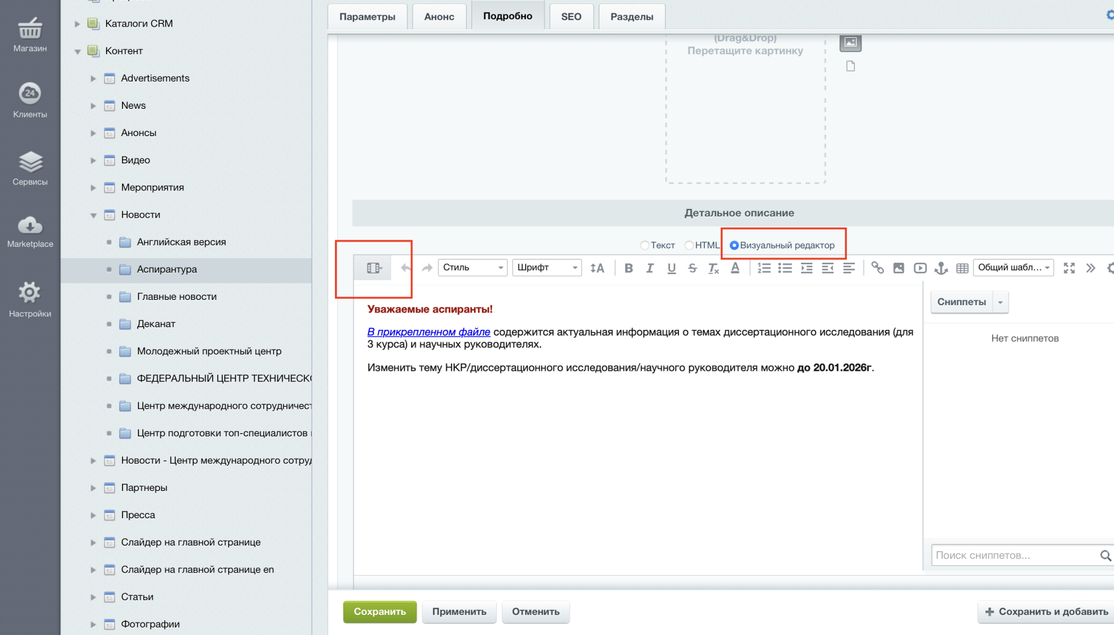Insert an image into the editor
This screenshot has width=1114, height=635.
coord(898,268)
